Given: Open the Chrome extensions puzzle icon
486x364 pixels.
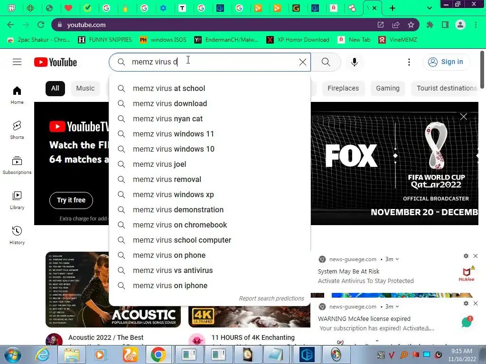Looking at the screenshot, I should pos(430,25).
